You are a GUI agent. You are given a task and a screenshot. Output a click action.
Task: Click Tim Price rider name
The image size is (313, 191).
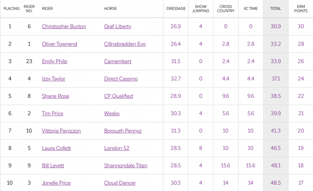coord(52,114)
